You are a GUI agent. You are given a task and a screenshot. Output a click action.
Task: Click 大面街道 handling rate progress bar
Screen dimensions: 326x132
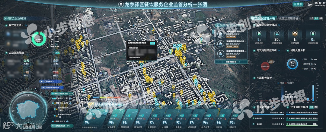269,114
